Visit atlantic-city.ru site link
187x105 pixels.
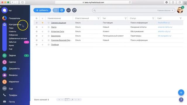pos(164,32)
